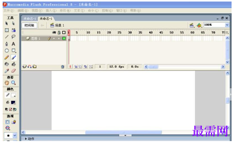The height and width of the screenshot is (143, 235).
Task: Select the Oval tool
Action: click(6, 50)
